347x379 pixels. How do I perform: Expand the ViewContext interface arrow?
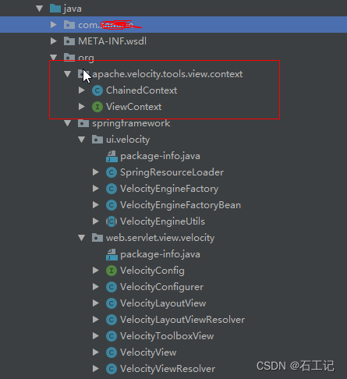click(82, 107)
